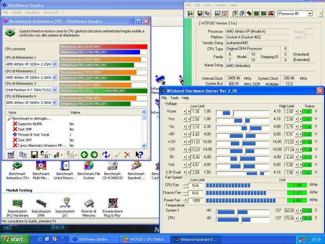The height and width of the screenshot is (244, 325).
Task: Click the toolbar overflow arrow in WCPUID
Action: pyautogui.click(x=321, y=14)
